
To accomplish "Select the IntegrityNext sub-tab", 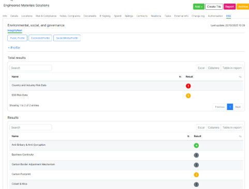I will [15, 30].
